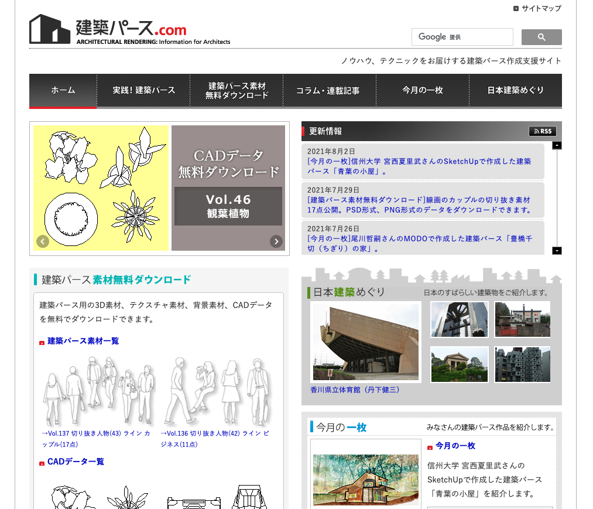Click red bullet icon beside 建築パース素材一覧

click(42, 343)
